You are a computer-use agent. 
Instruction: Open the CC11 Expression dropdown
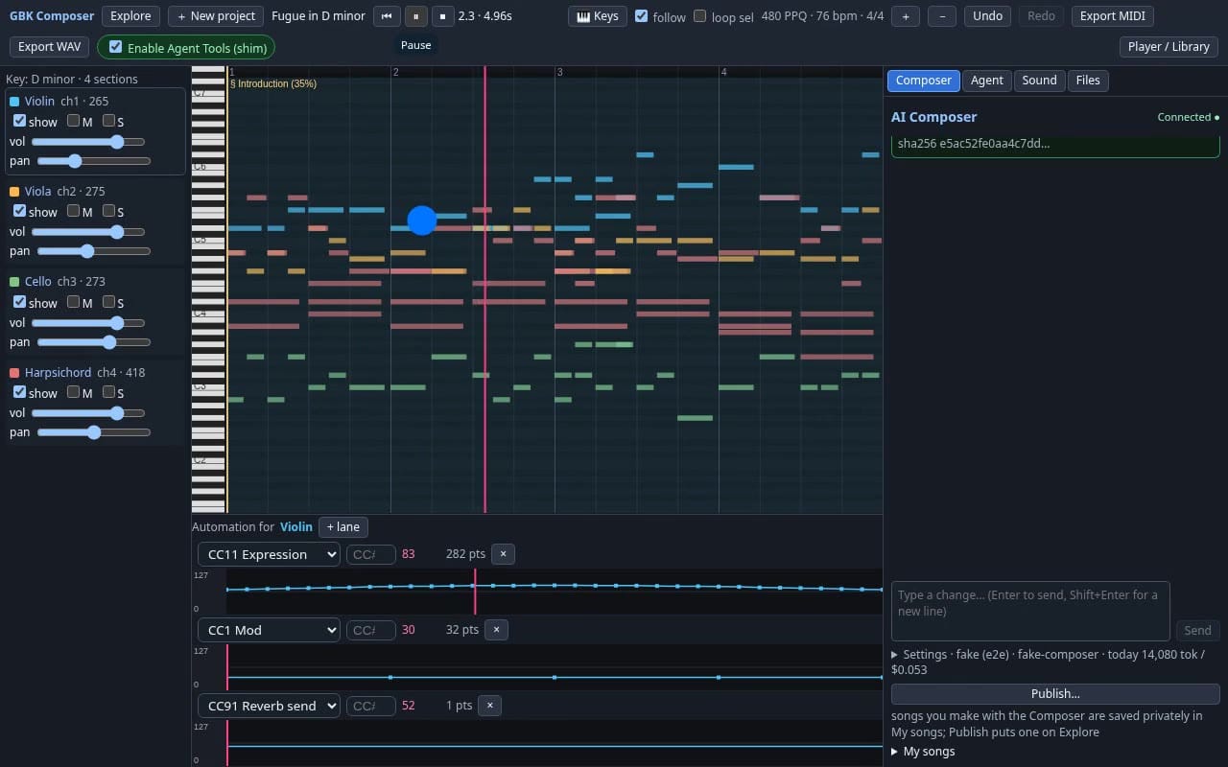(269, 554)
